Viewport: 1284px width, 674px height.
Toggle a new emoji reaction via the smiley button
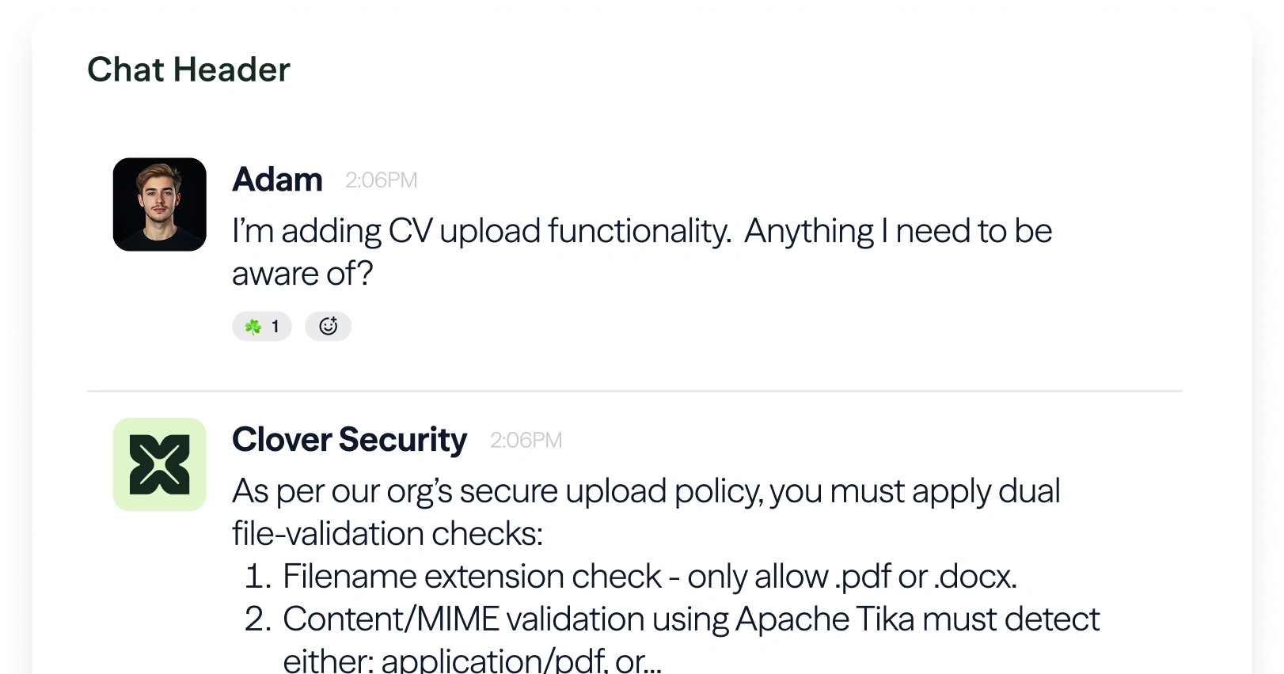329,325
